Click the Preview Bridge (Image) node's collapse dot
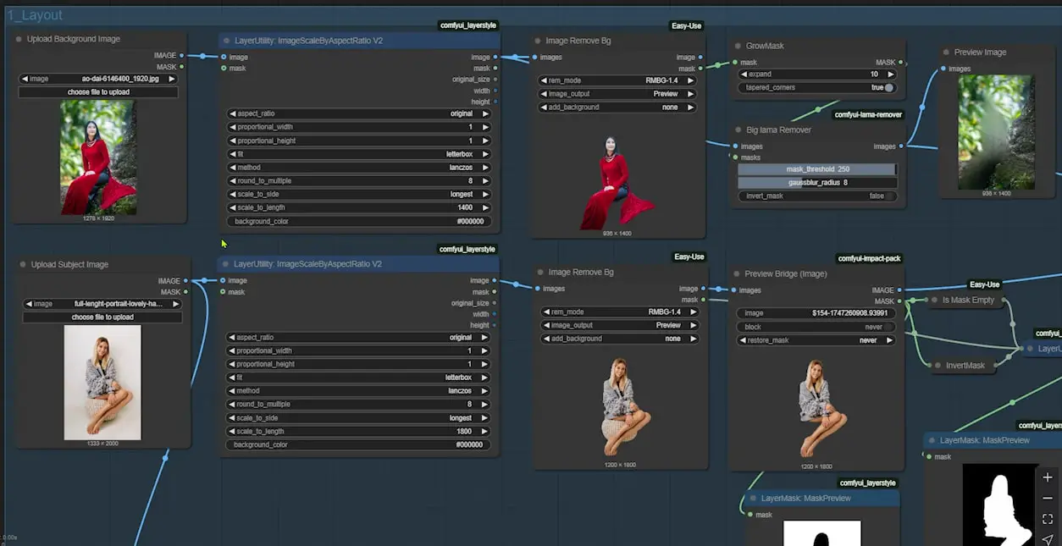The height and width of the screenshot is (546, 1062). pos(736,274)
